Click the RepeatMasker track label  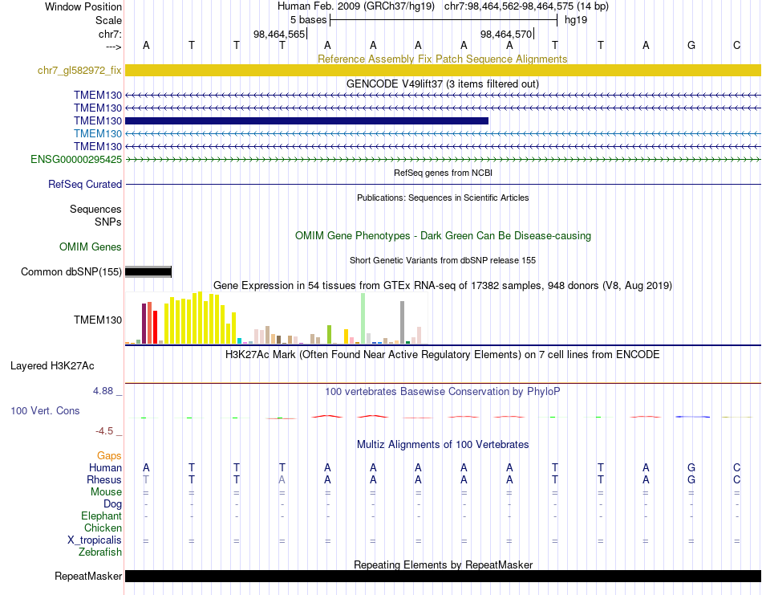tap(88, 576)
